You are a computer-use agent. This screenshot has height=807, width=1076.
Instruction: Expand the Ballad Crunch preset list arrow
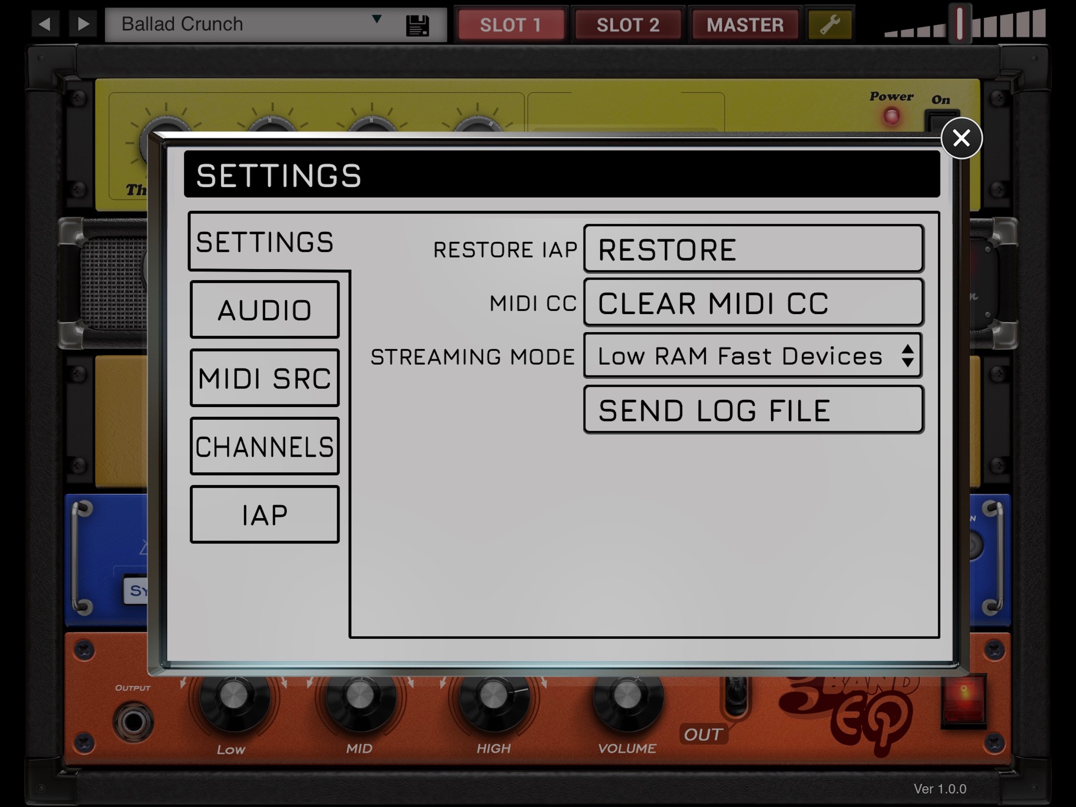pyautogui.click(x=377, y=19)
